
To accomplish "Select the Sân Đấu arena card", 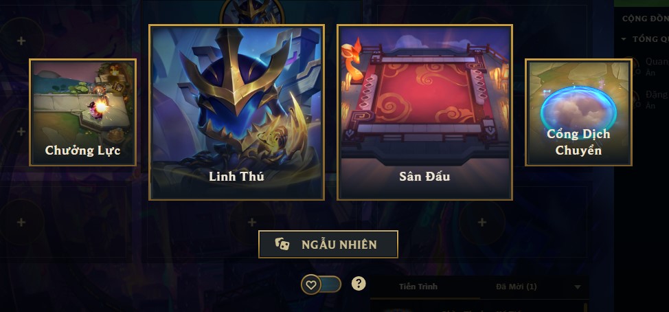I will click(x=424, y=112).
